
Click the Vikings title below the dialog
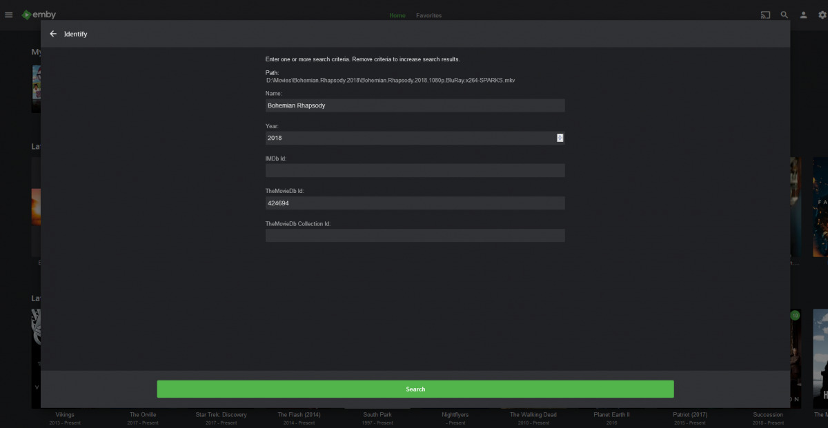tap(64, 415)
